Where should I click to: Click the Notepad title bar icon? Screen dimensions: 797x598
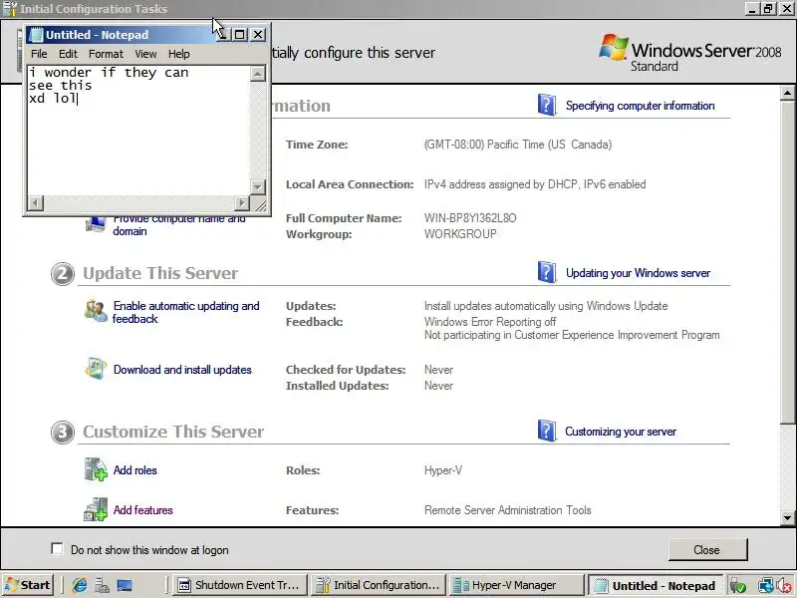[x=36, y=35]
